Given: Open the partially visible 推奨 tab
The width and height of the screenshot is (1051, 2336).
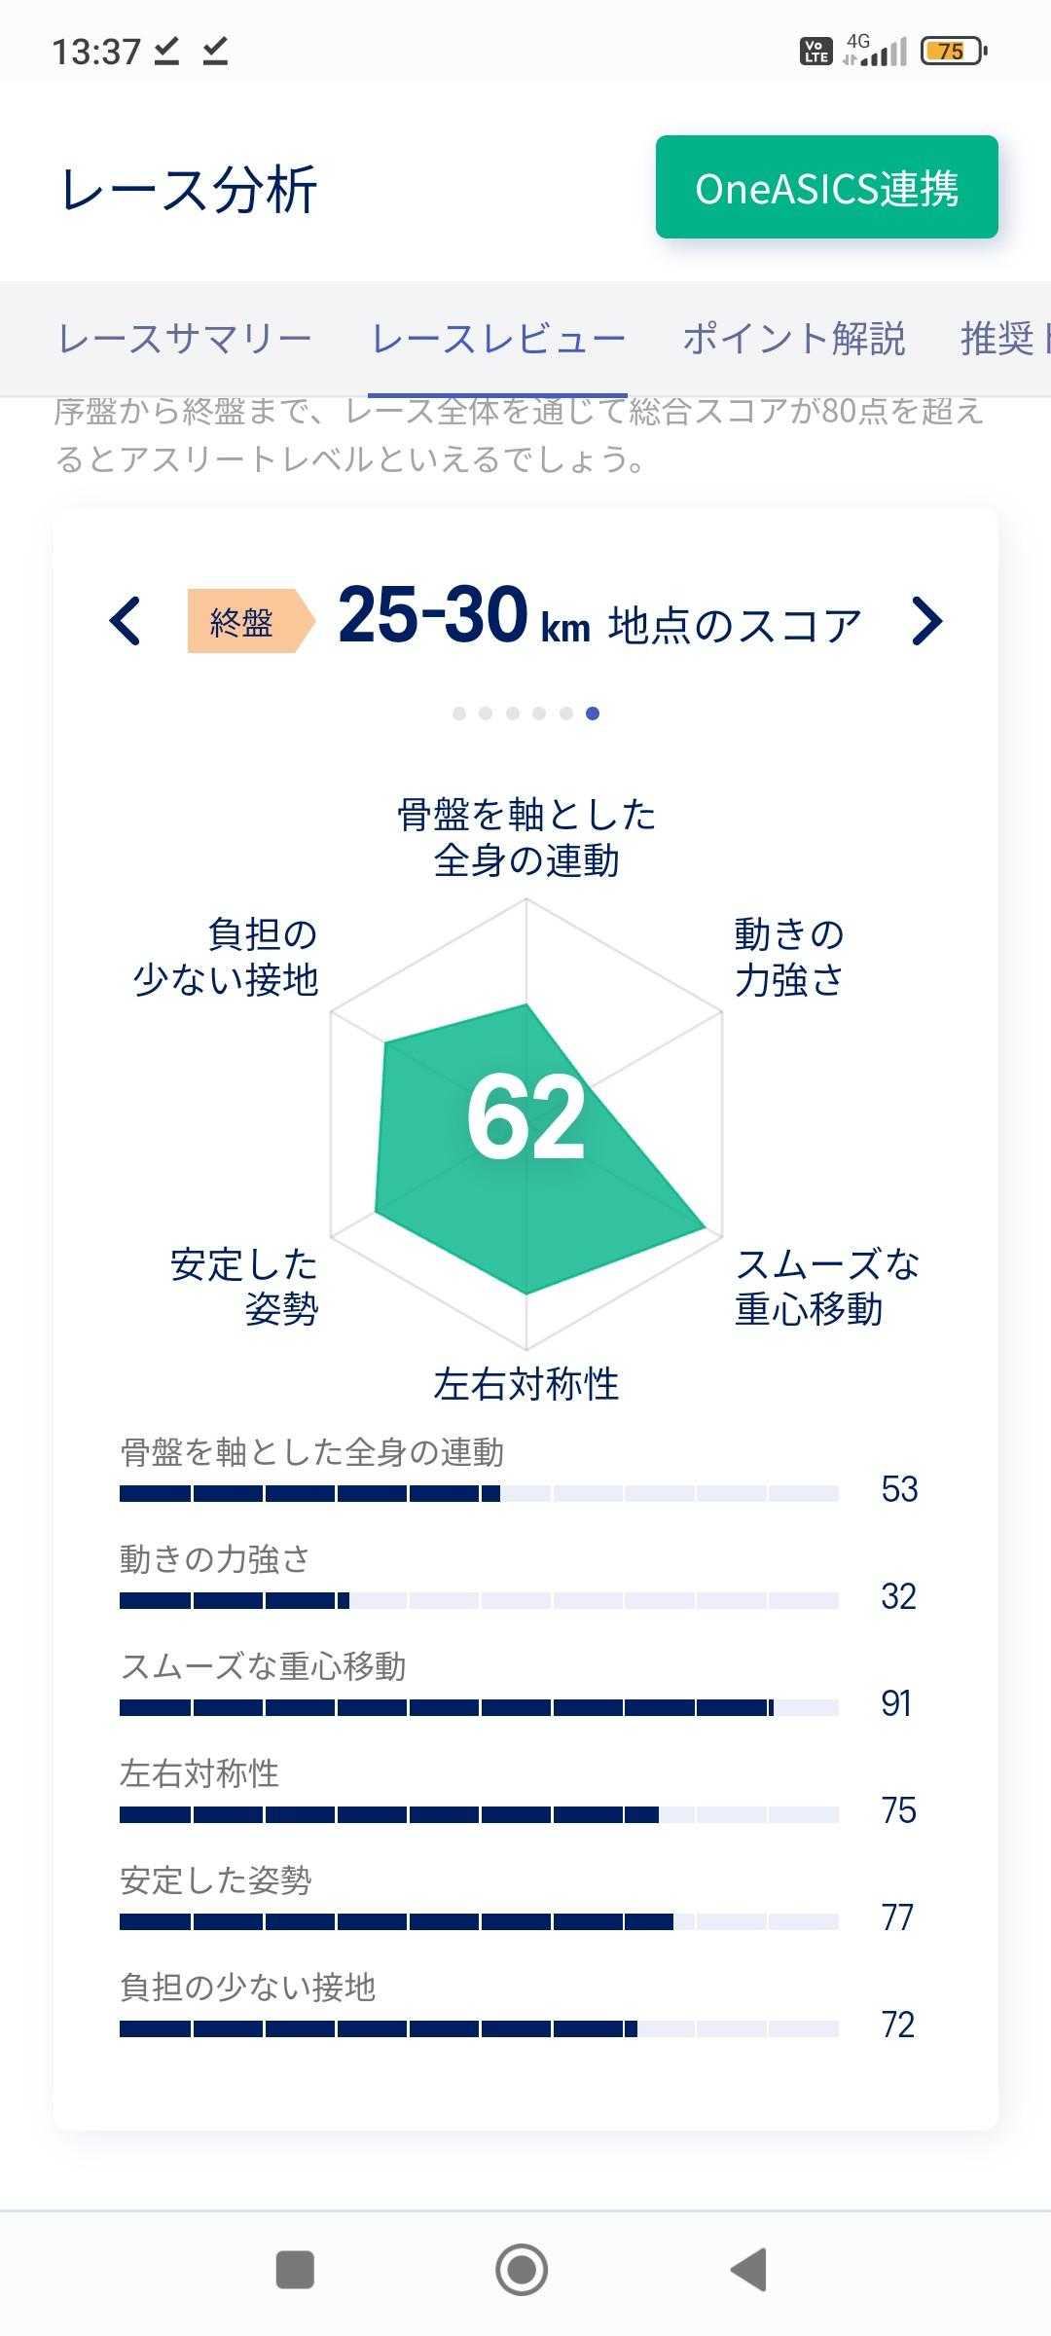Looking at the screenshot, I should (1002, 339).
